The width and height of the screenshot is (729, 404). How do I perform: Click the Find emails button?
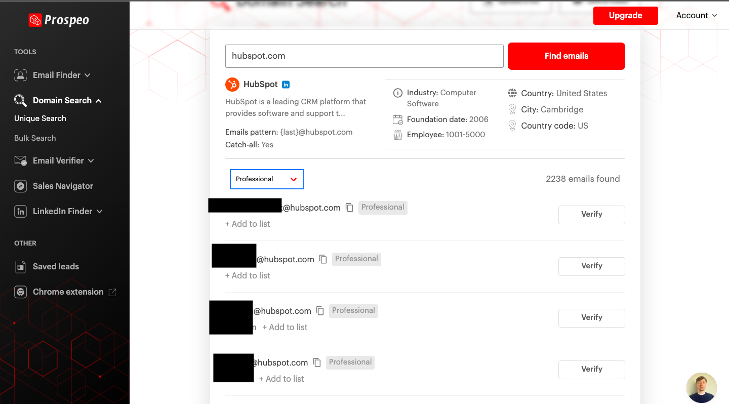click(566, 56)
